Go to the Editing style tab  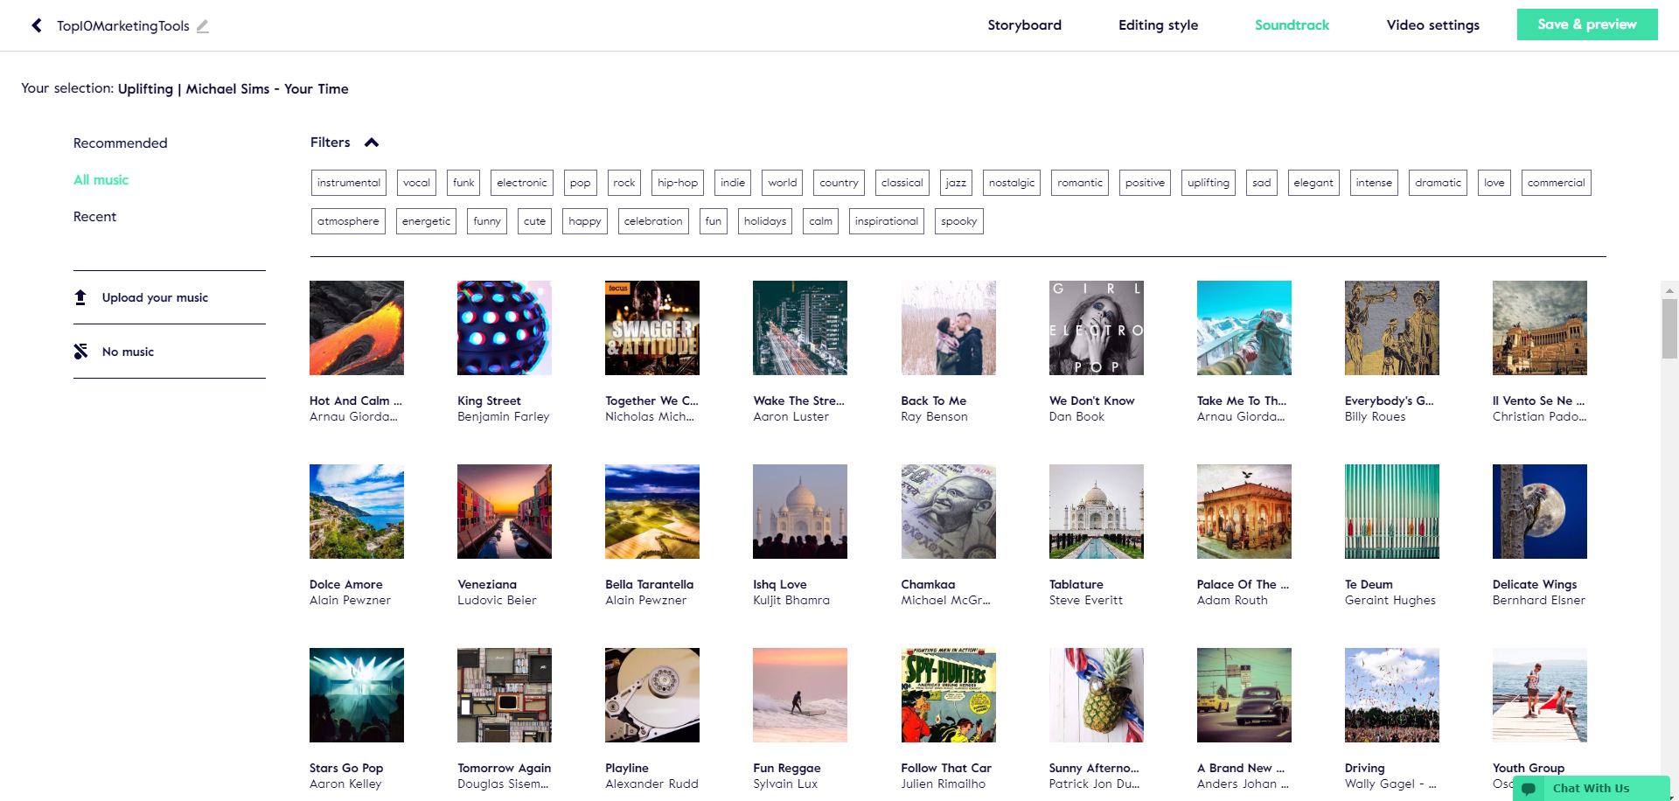coord(1158,25)
